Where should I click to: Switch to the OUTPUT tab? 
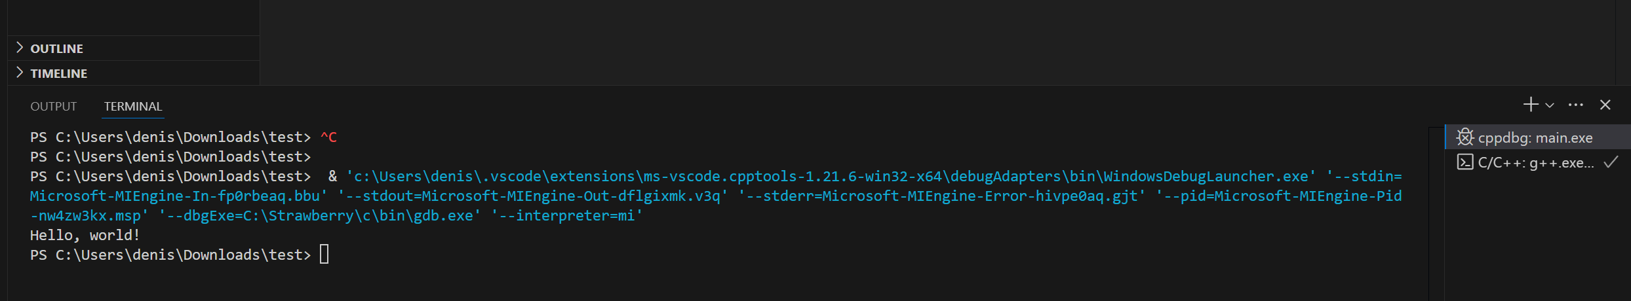pos(54,106)
